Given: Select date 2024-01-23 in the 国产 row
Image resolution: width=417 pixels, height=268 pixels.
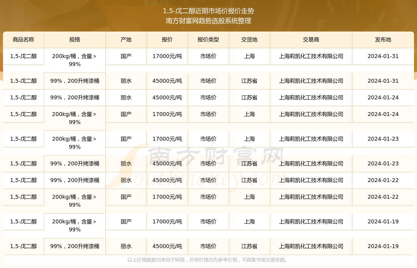Looking at the screenshot, I should tap(383, 139).
